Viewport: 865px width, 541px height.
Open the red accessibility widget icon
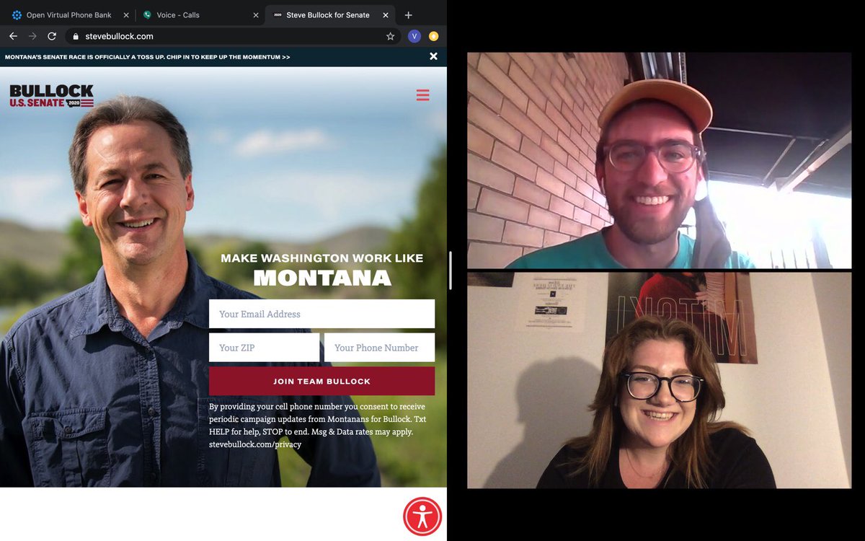422,516
